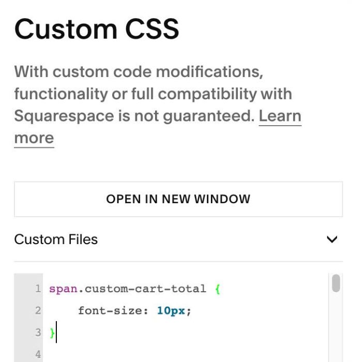Click the scrollbar thumb in code editor
352x362 pixels.
336,283
